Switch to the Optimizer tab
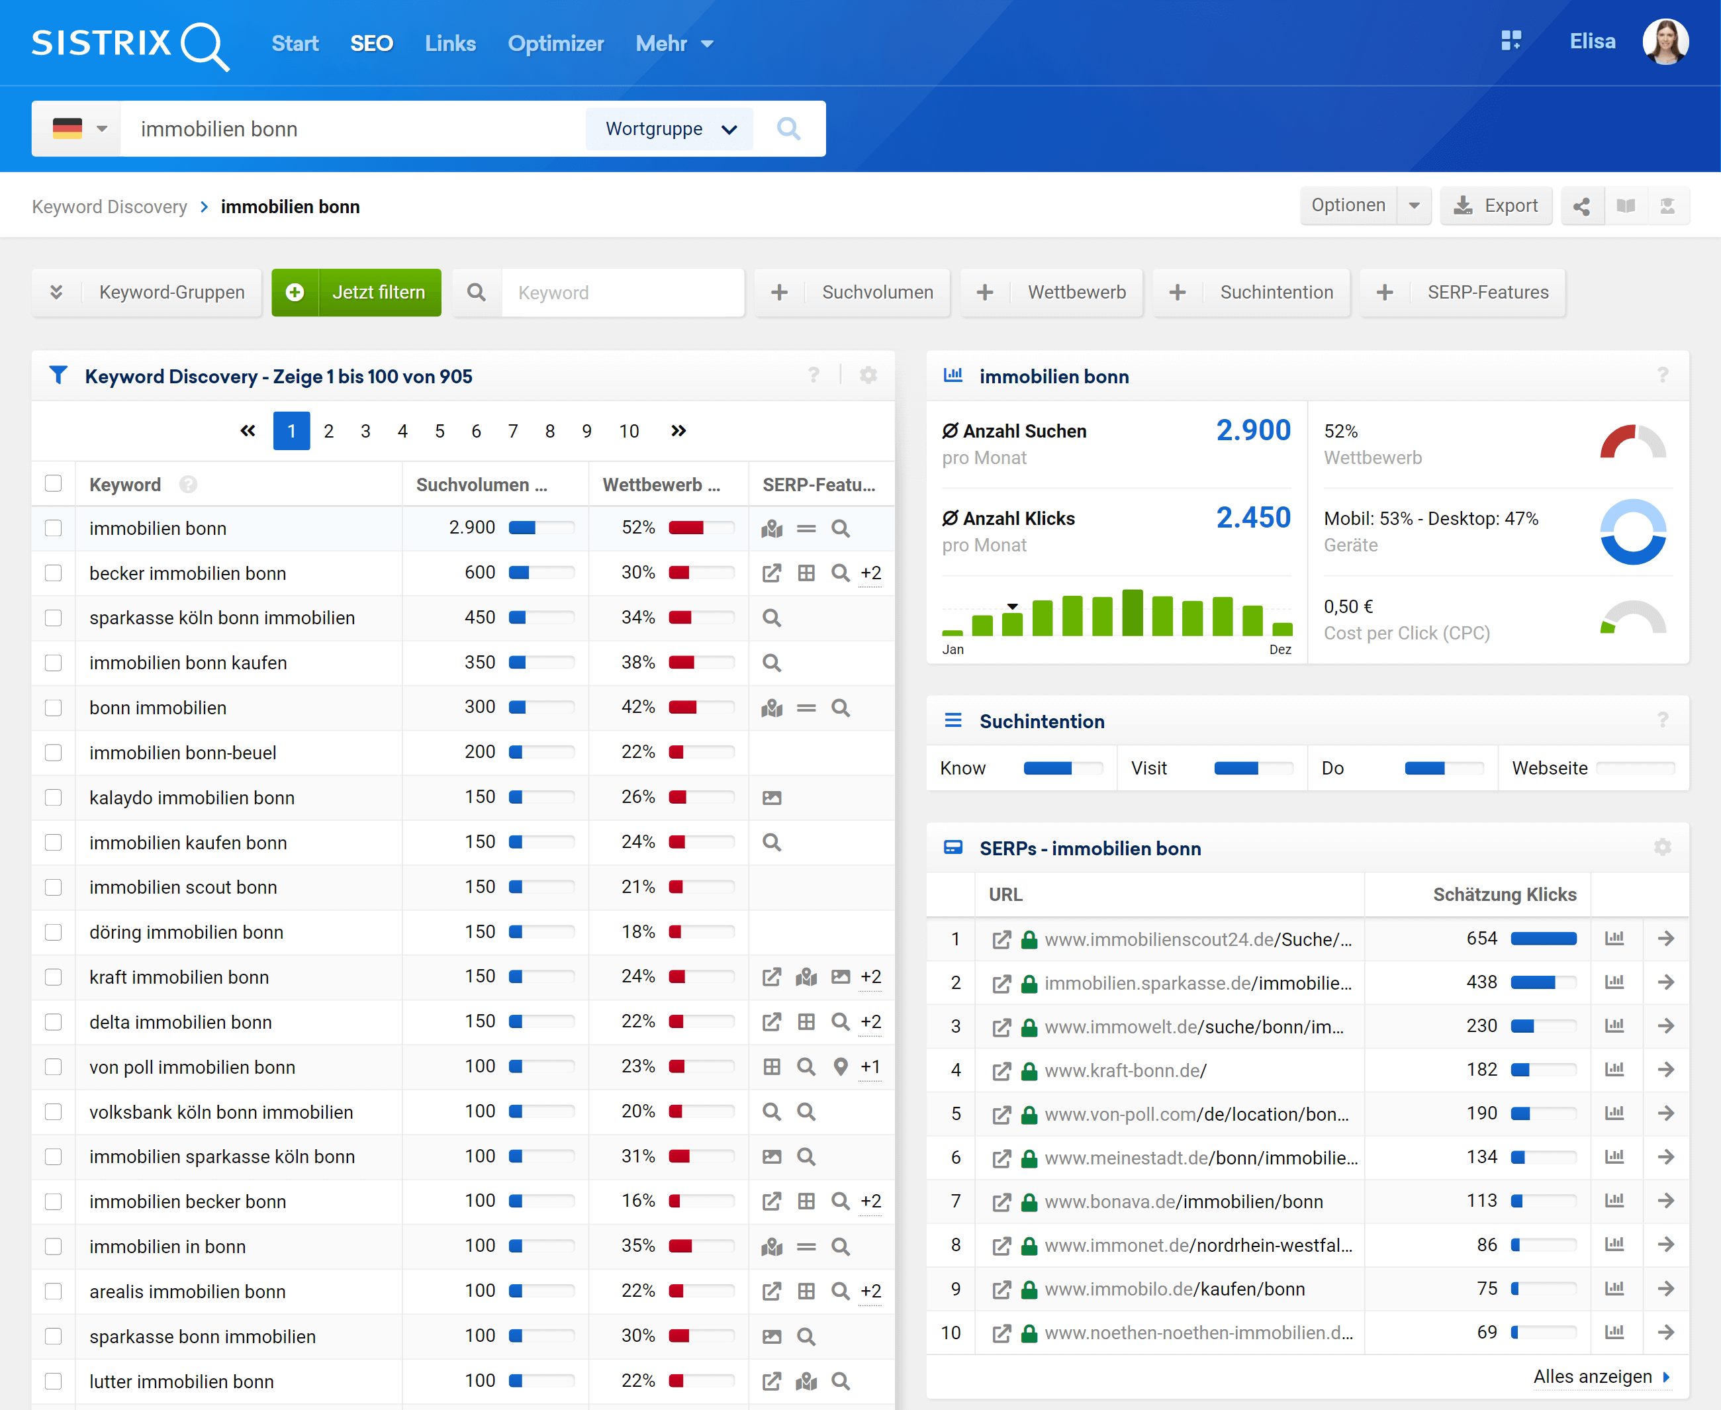 [555, 44]
